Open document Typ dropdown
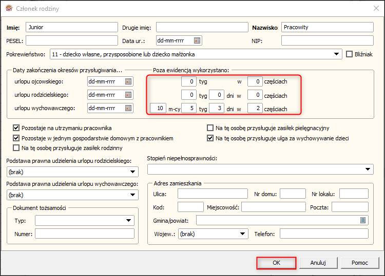The height and width of the screenshot is (276, 385). (129, 221)
